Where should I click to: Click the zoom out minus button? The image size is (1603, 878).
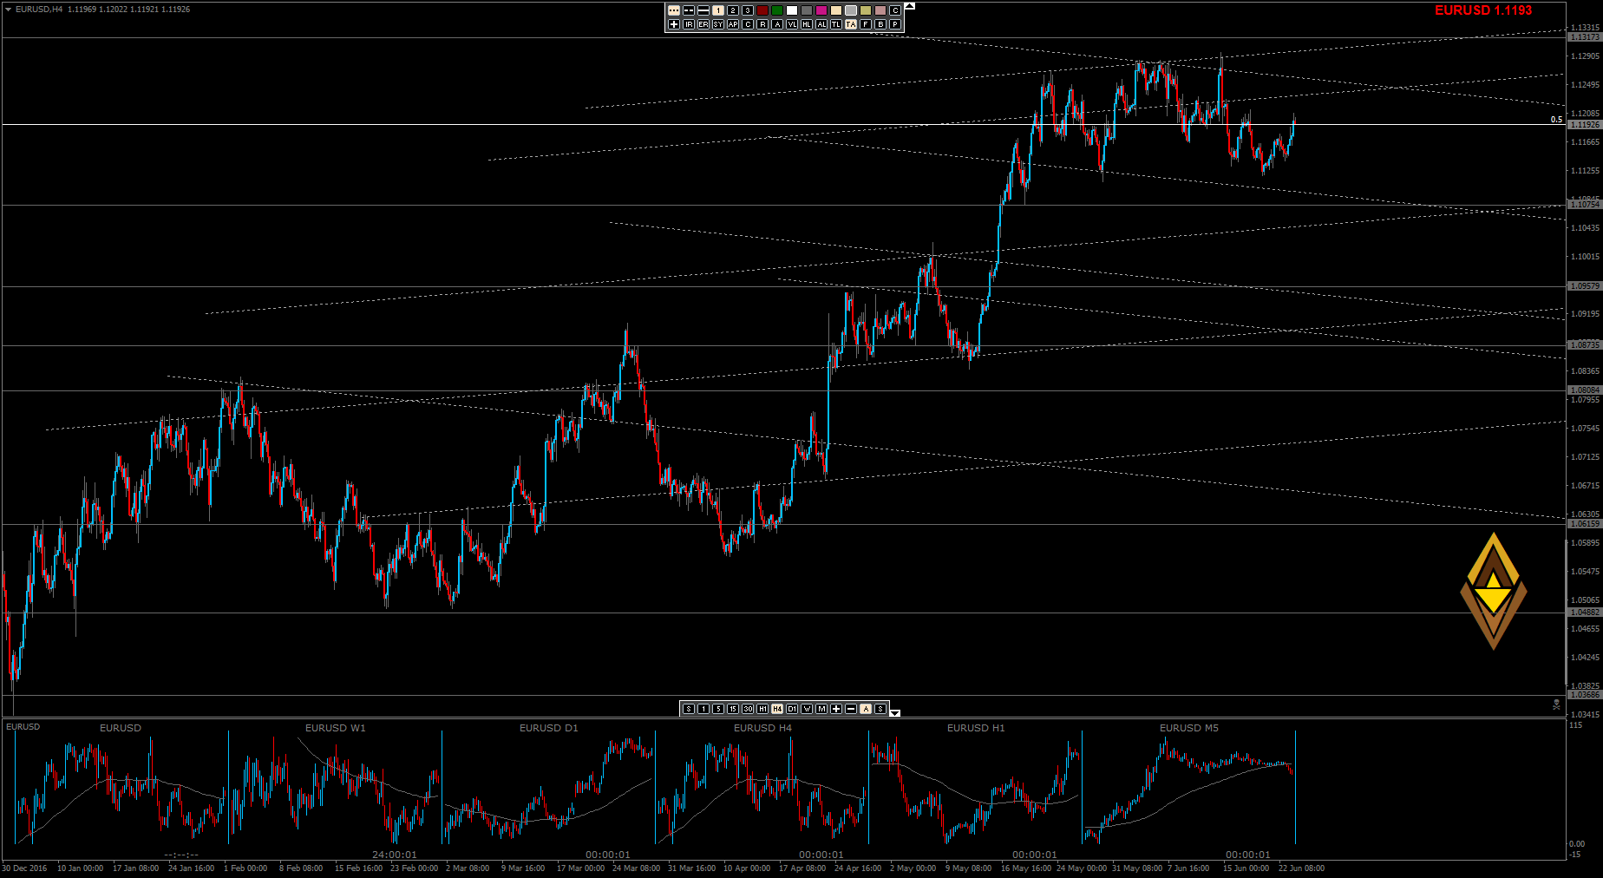[851, 709]
